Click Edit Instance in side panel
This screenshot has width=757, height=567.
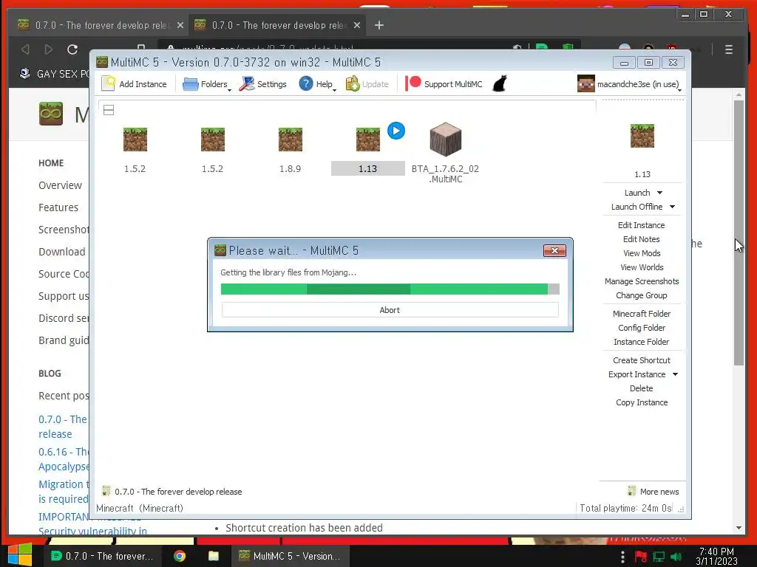[641, 225]
